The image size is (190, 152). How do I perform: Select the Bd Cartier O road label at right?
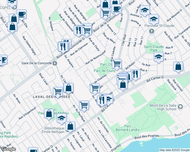click(x=155, y=79)
